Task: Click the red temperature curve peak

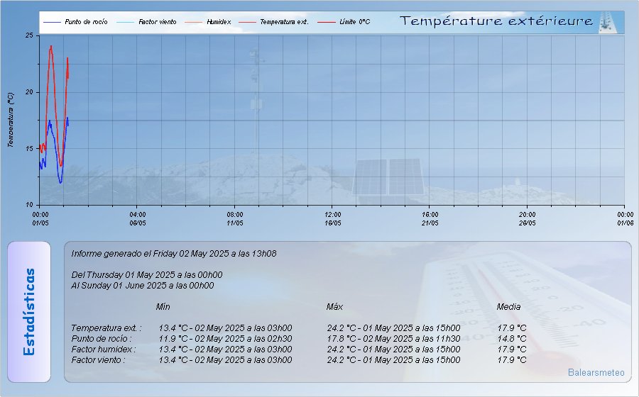Action: coord(51,47)
